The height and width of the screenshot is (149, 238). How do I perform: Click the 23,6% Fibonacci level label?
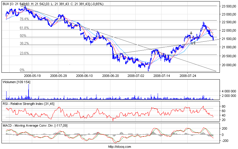[24, 53]
